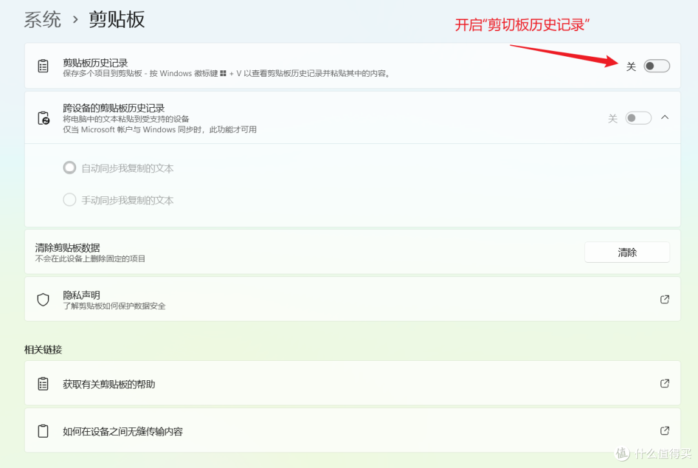The width and height of the screenshot is (698, 468).
Task: Click the 跨设备的剪贴板历史记录 title text
Action: pos(114,108)
